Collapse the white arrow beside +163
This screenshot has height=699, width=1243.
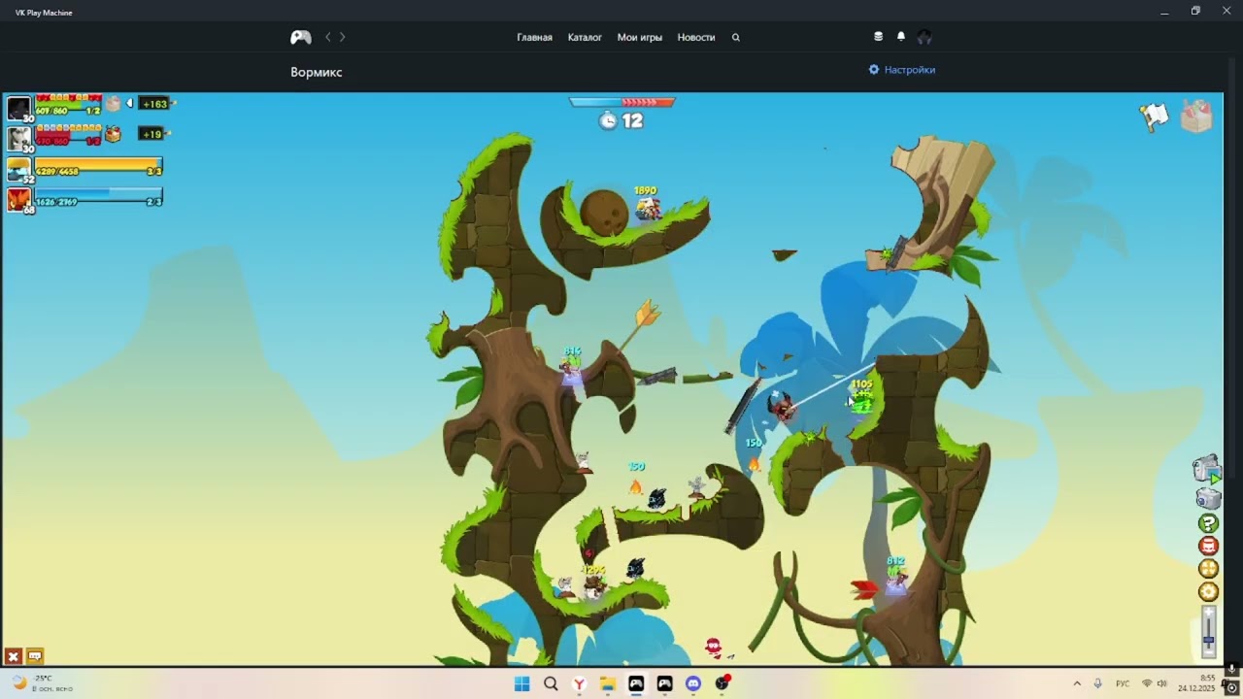130,103
